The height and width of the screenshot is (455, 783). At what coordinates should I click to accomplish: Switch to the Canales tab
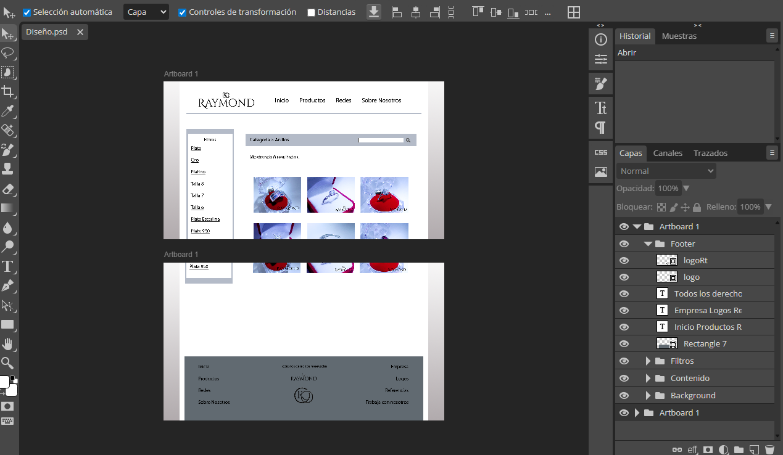[668, 153]
